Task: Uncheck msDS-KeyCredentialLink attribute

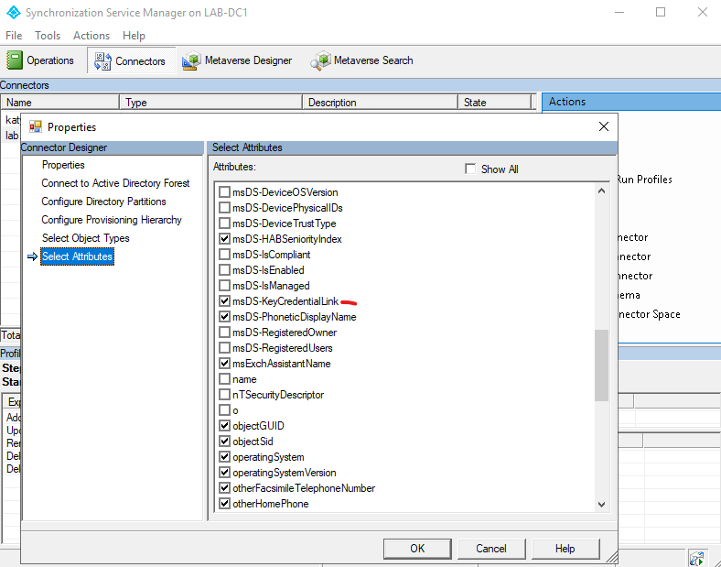Action: 224,301
